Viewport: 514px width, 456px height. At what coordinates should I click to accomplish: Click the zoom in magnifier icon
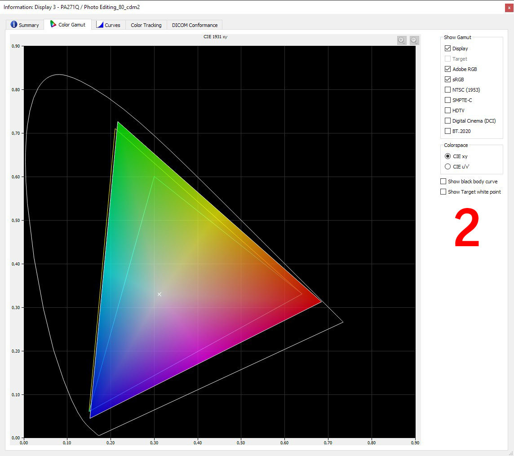point(402,40)
